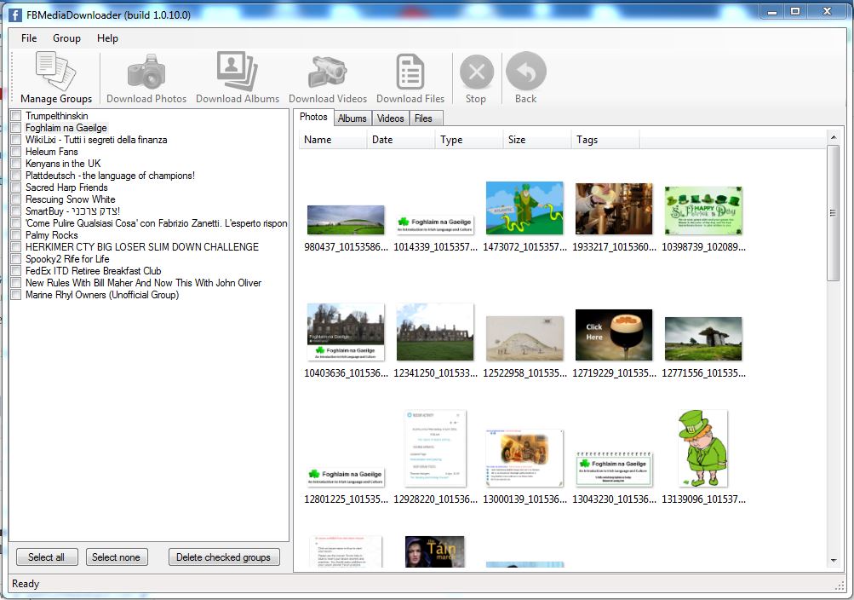Open the Group menu
This screenshot has height=600, width=854.
(x=66, y=38)
